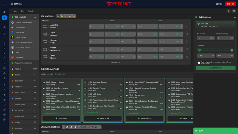This screenshot has width=238, height=134.
Task: Select basketball filter in Top Matches
Action: click(x=66, y=16)
